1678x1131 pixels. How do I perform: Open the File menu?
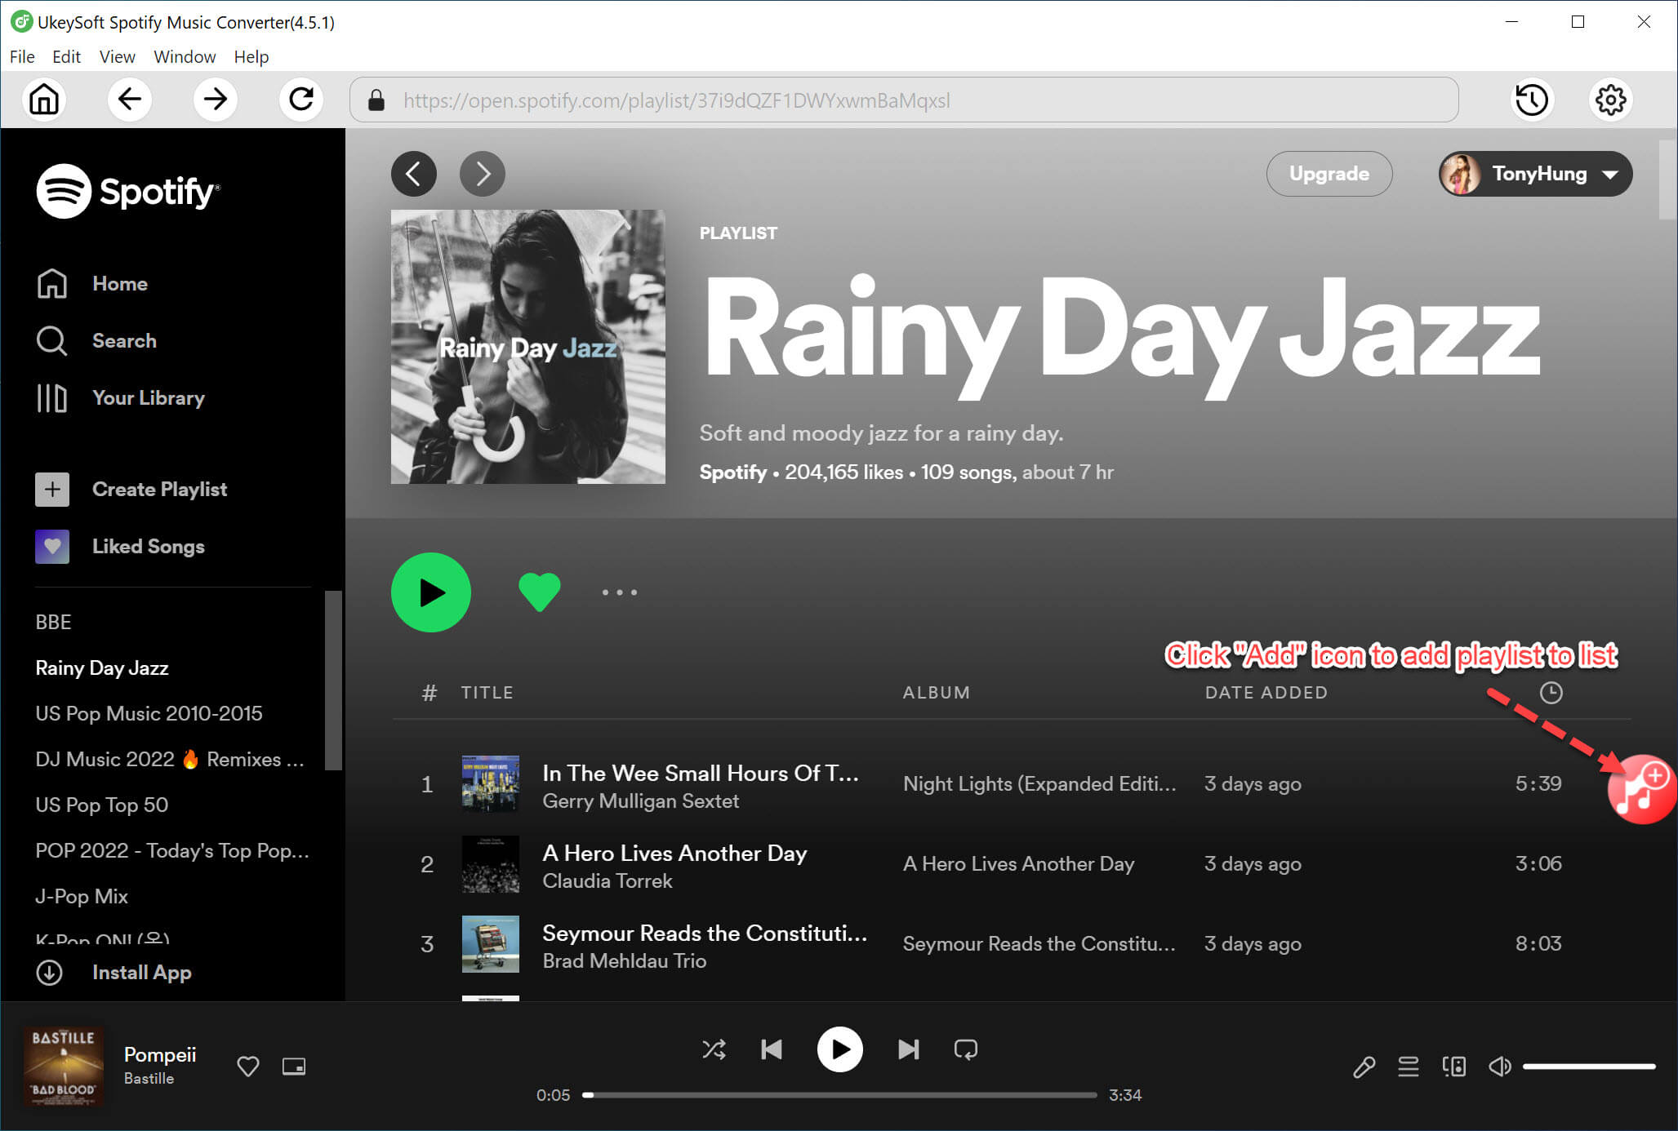click(23, 57)
